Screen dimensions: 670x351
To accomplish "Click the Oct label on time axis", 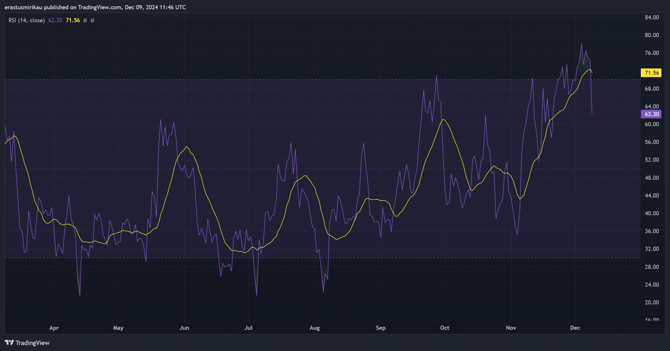I will click(x=445, y=328).
